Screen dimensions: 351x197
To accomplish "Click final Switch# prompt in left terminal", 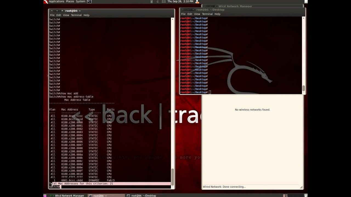I will point(55,187).
